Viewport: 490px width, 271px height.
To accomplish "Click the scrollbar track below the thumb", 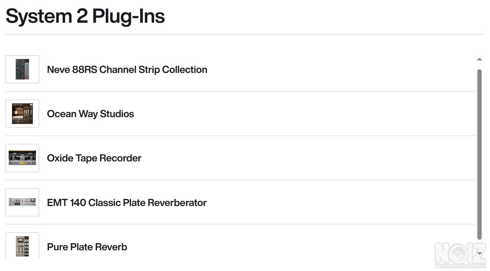I will coord(479,244).
